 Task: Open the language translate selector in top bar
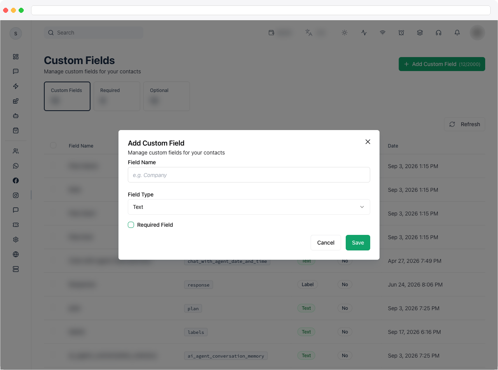(316, 33)
